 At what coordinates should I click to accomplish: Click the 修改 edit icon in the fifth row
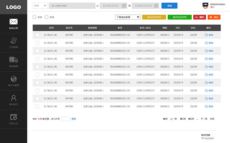click(206, 66)
